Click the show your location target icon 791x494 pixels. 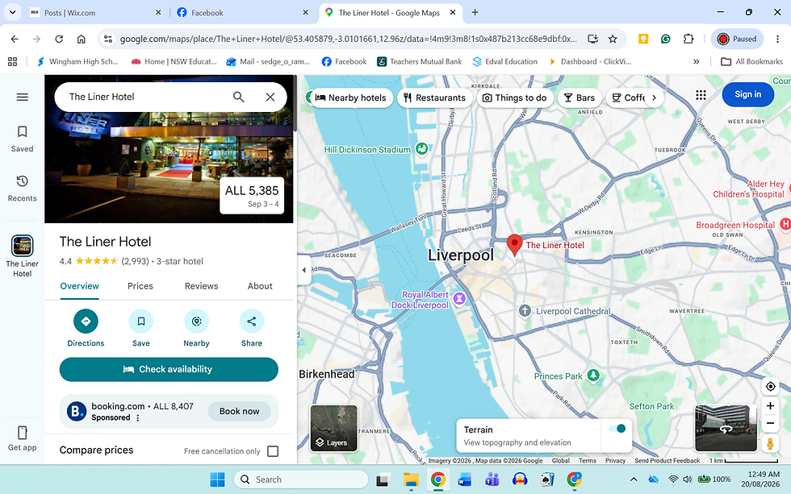[770, 386]
